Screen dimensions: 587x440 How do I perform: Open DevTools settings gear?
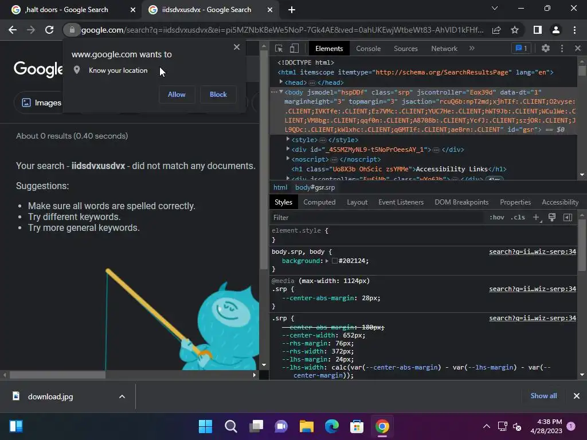click(546, 48)
